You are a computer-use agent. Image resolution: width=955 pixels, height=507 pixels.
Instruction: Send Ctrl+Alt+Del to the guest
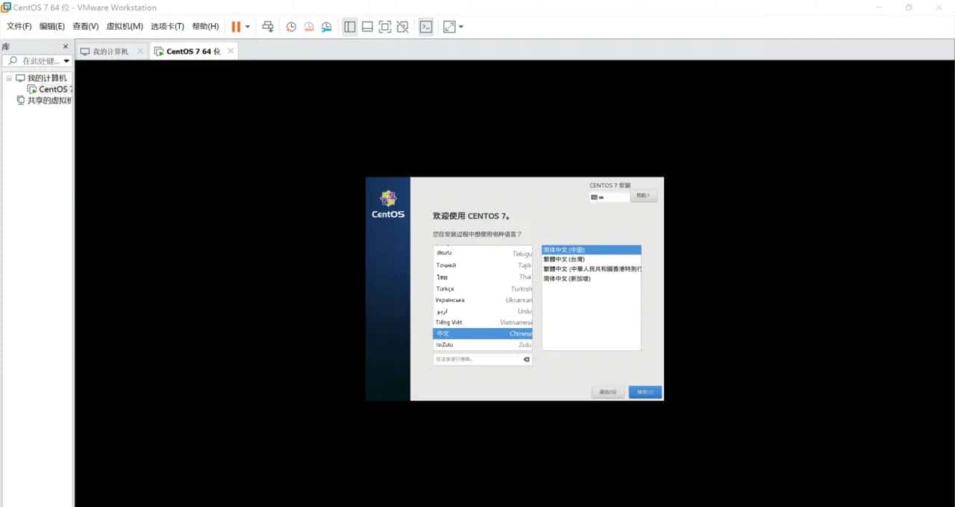click(x=268, y=26)
